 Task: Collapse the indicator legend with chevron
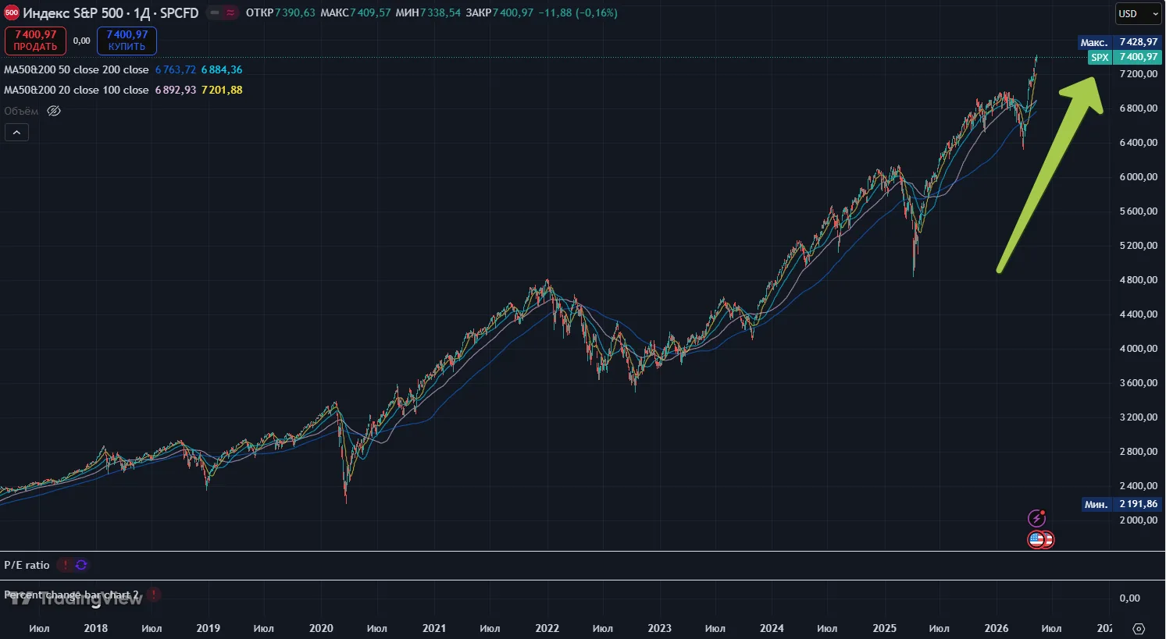click(16, 133)
